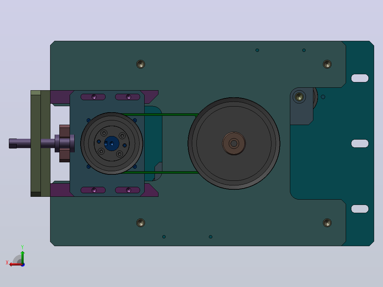383x287 pixels.
Task: Pick the lower-left purple adjustment slot on motor plate
Action: (x=93, y=190)
